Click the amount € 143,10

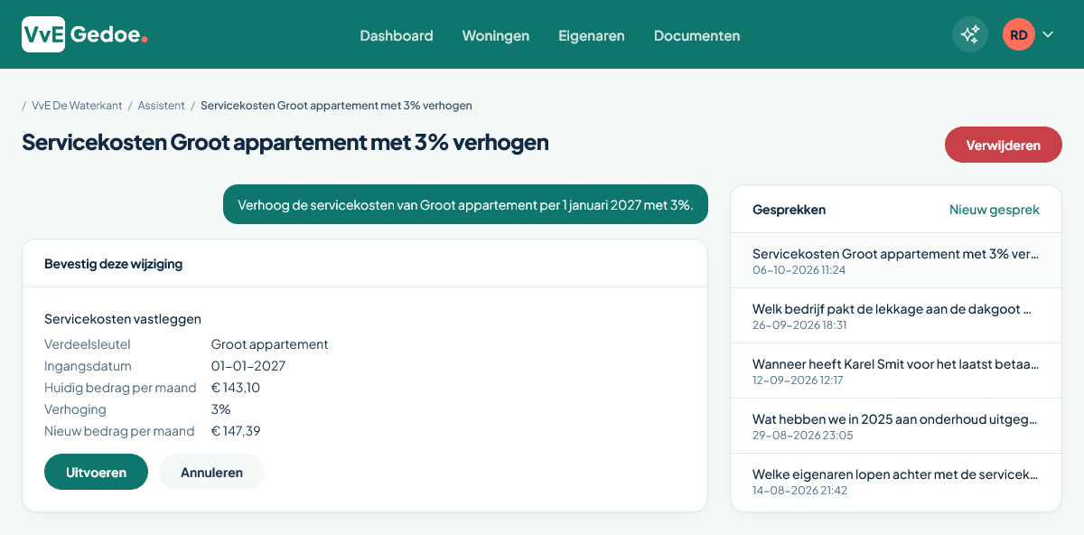coord(236,388)
